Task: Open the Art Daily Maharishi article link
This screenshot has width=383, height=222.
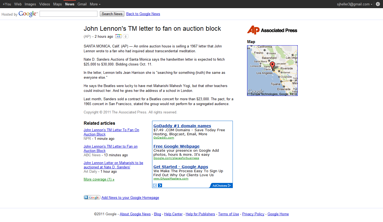Action: point(113,165)
